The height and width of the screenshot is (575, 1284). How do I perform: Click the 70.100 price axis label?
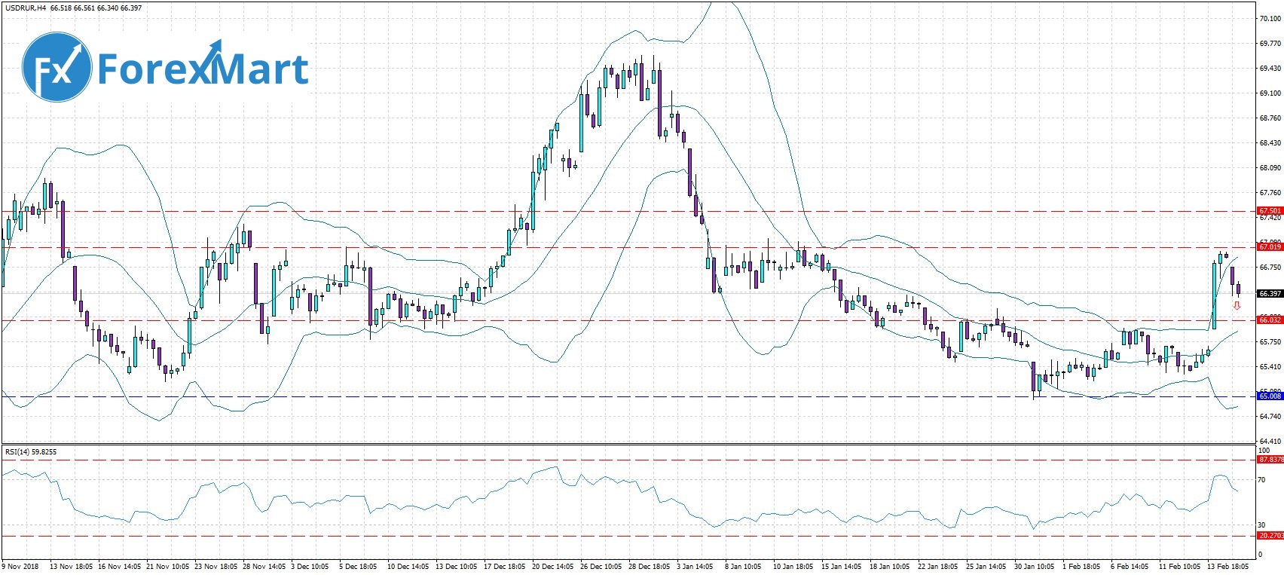[1270, 20]
